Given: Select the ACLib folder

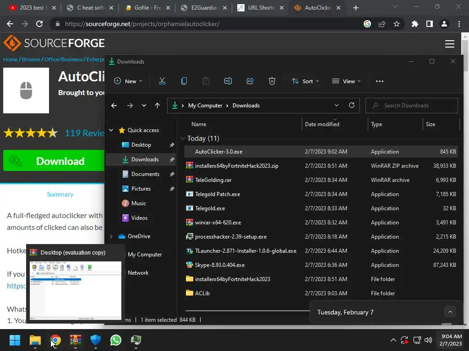Looking at the screenshot, I should point(321,293).
